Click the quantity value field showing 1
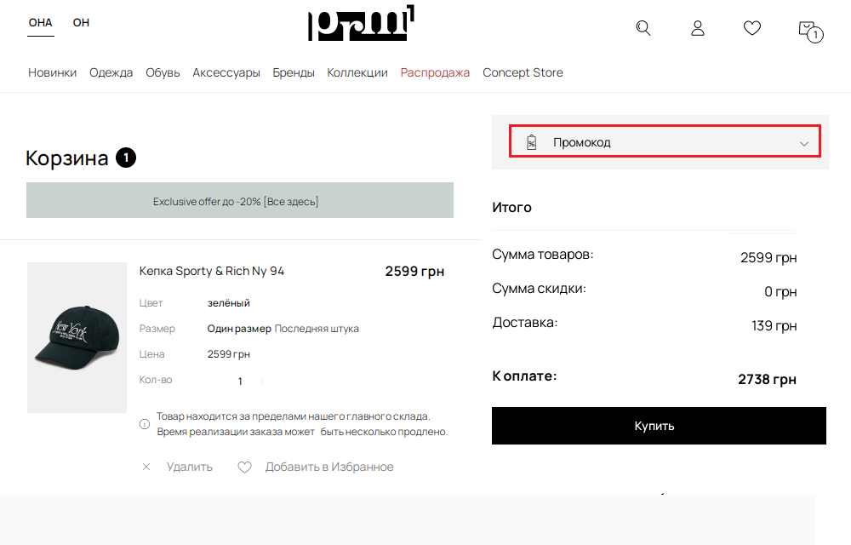The width and height of the screenshot is (851, 545). click(x=240, y=381)
